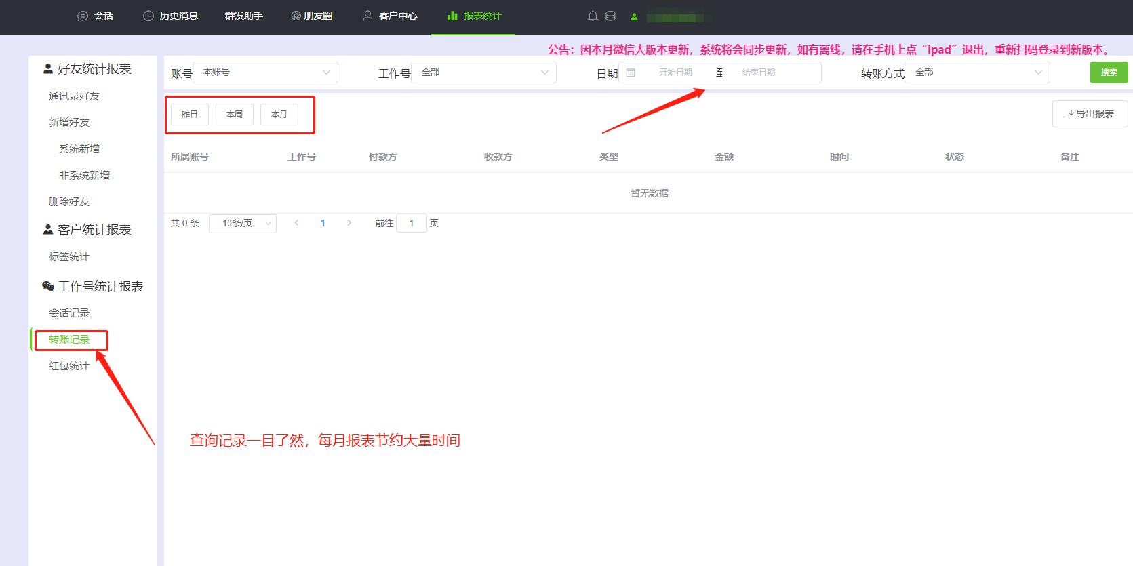Select page number 1 in pagination
This screenshot has width=1133, height=566.
[323, 223]
